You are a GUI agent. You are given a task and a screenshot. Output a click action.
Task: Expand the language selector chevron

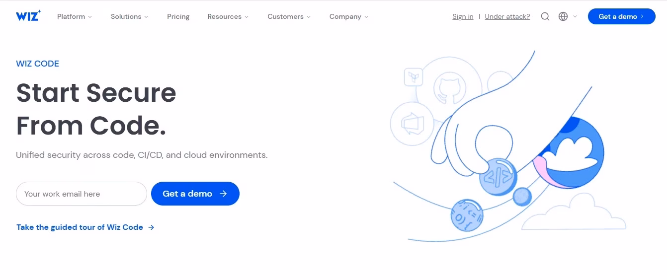pos(575,16)
